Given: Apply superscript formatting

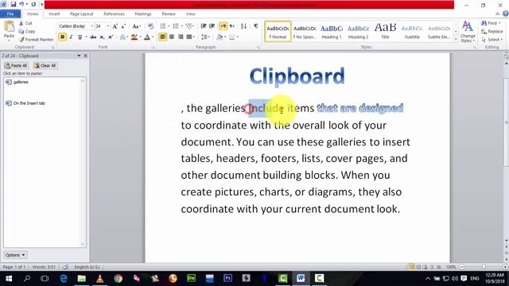Looking at the screenshot, I should click(111, 37).
